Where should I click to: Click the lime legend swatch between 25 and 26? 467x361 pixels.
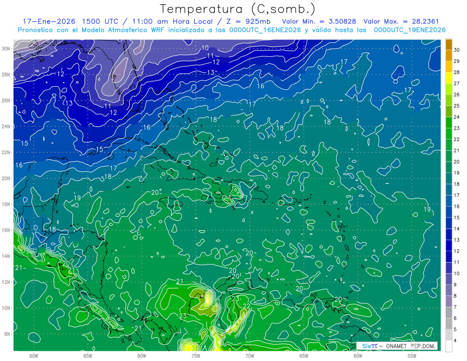pos(449,100)
